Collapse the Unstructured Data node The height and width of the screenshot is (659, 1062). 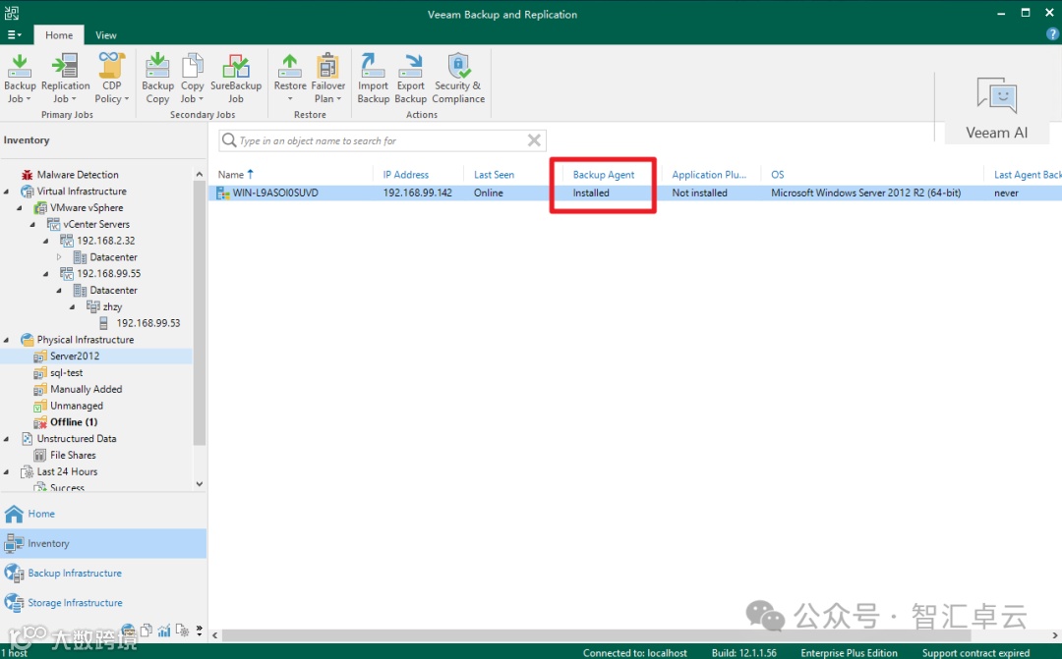(x=7, y=438)
